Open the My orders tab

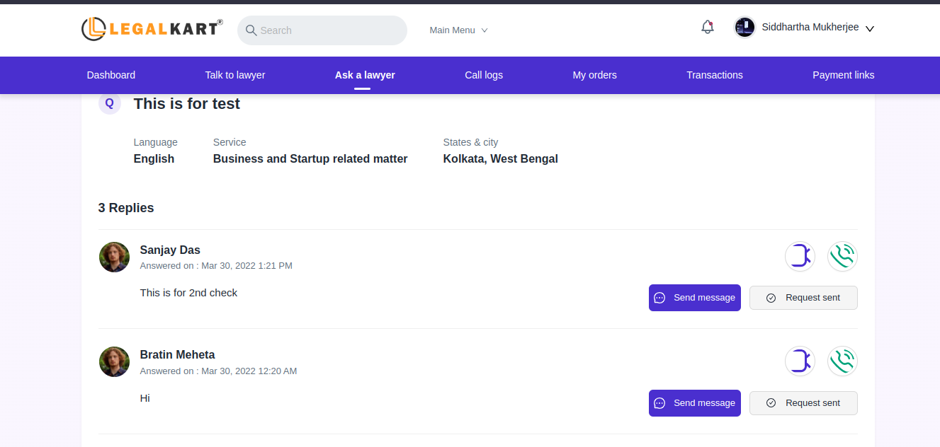click(594, 75)
